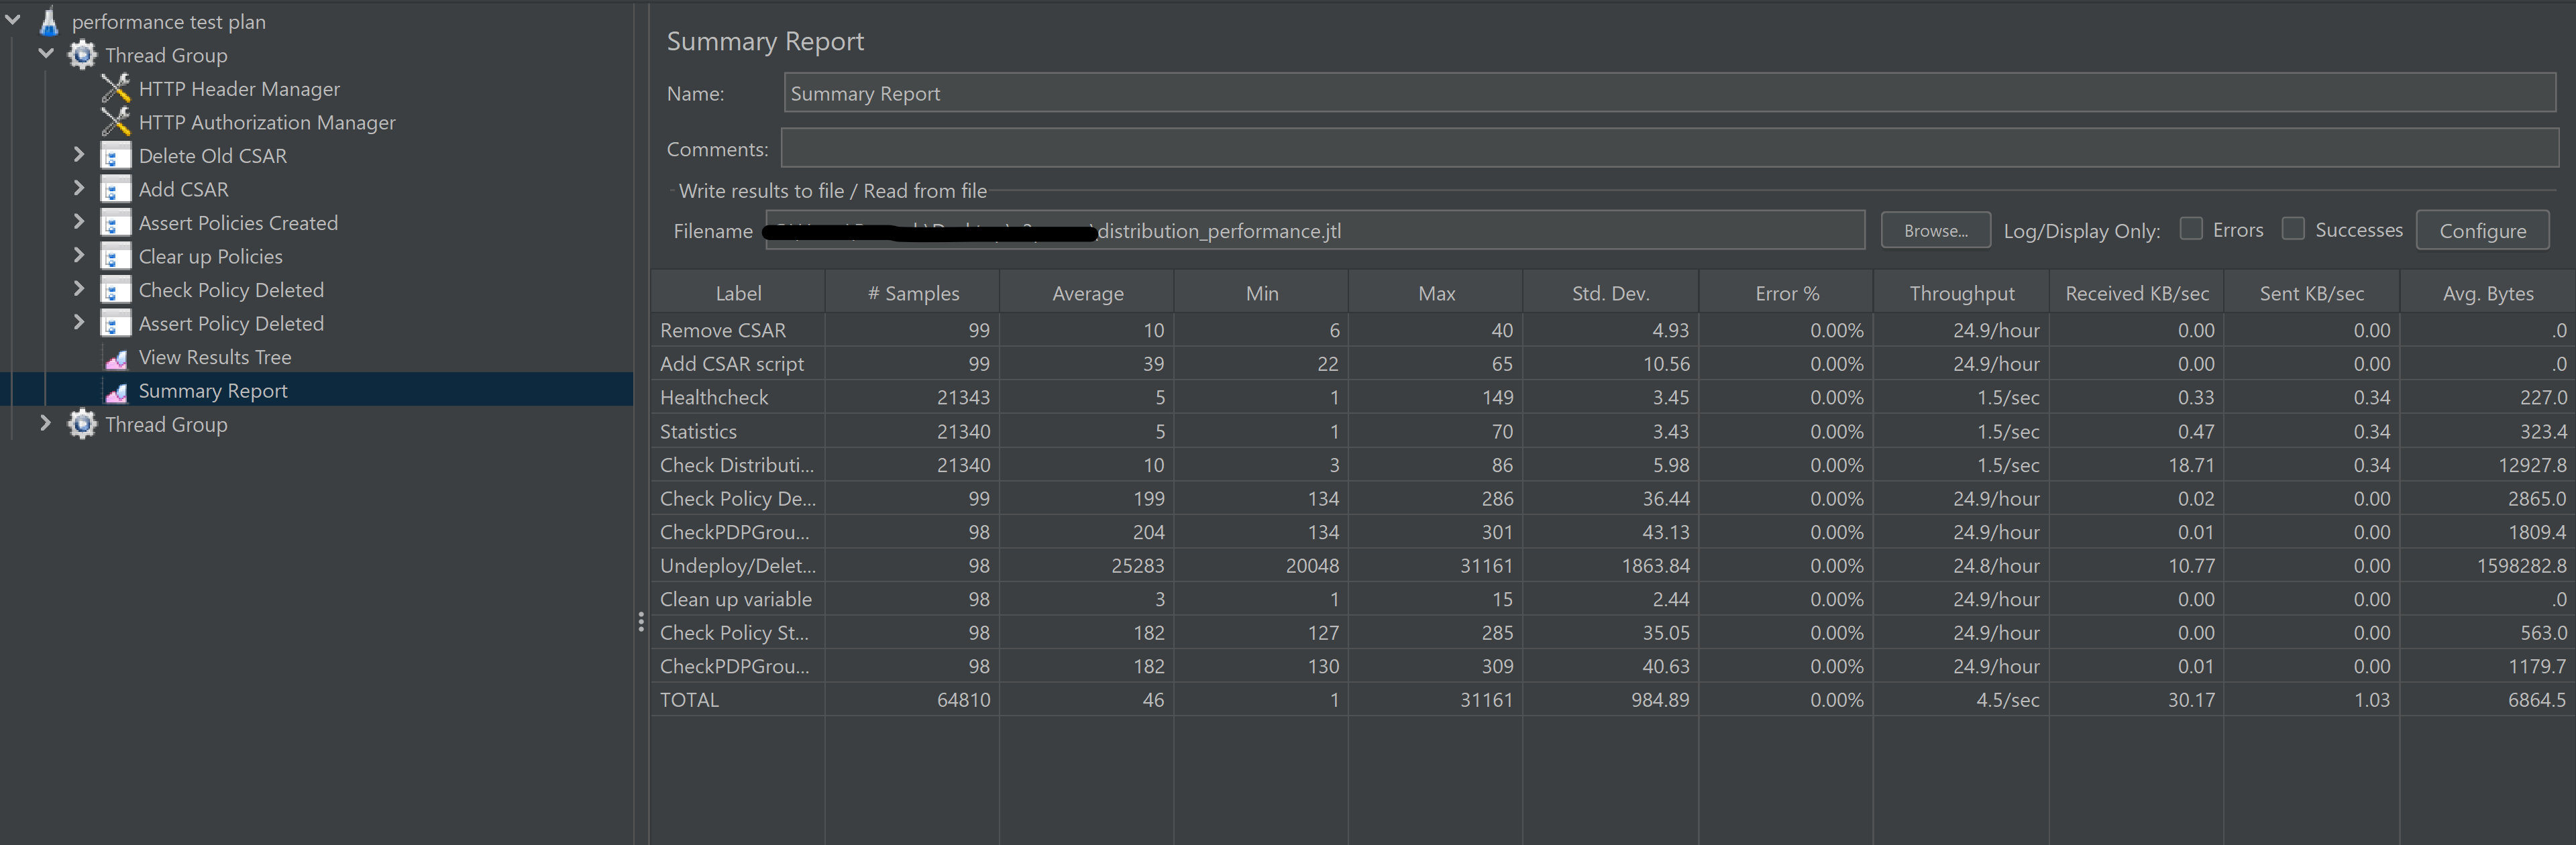Image resolution: width=2576 pixels, height=845 pixels.
Task: Click the Browse... button
Action: 1935,230
